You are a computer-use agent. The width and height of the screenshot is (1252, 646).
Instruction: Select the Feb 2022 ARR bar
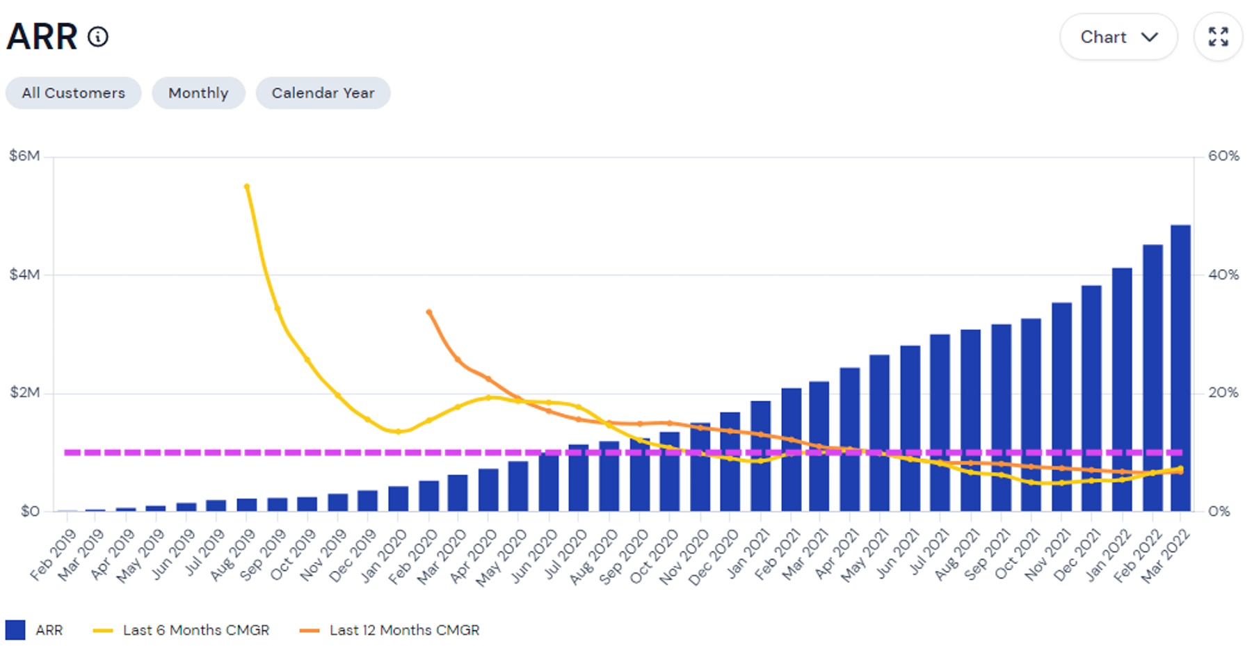[x=1153, y=378]
